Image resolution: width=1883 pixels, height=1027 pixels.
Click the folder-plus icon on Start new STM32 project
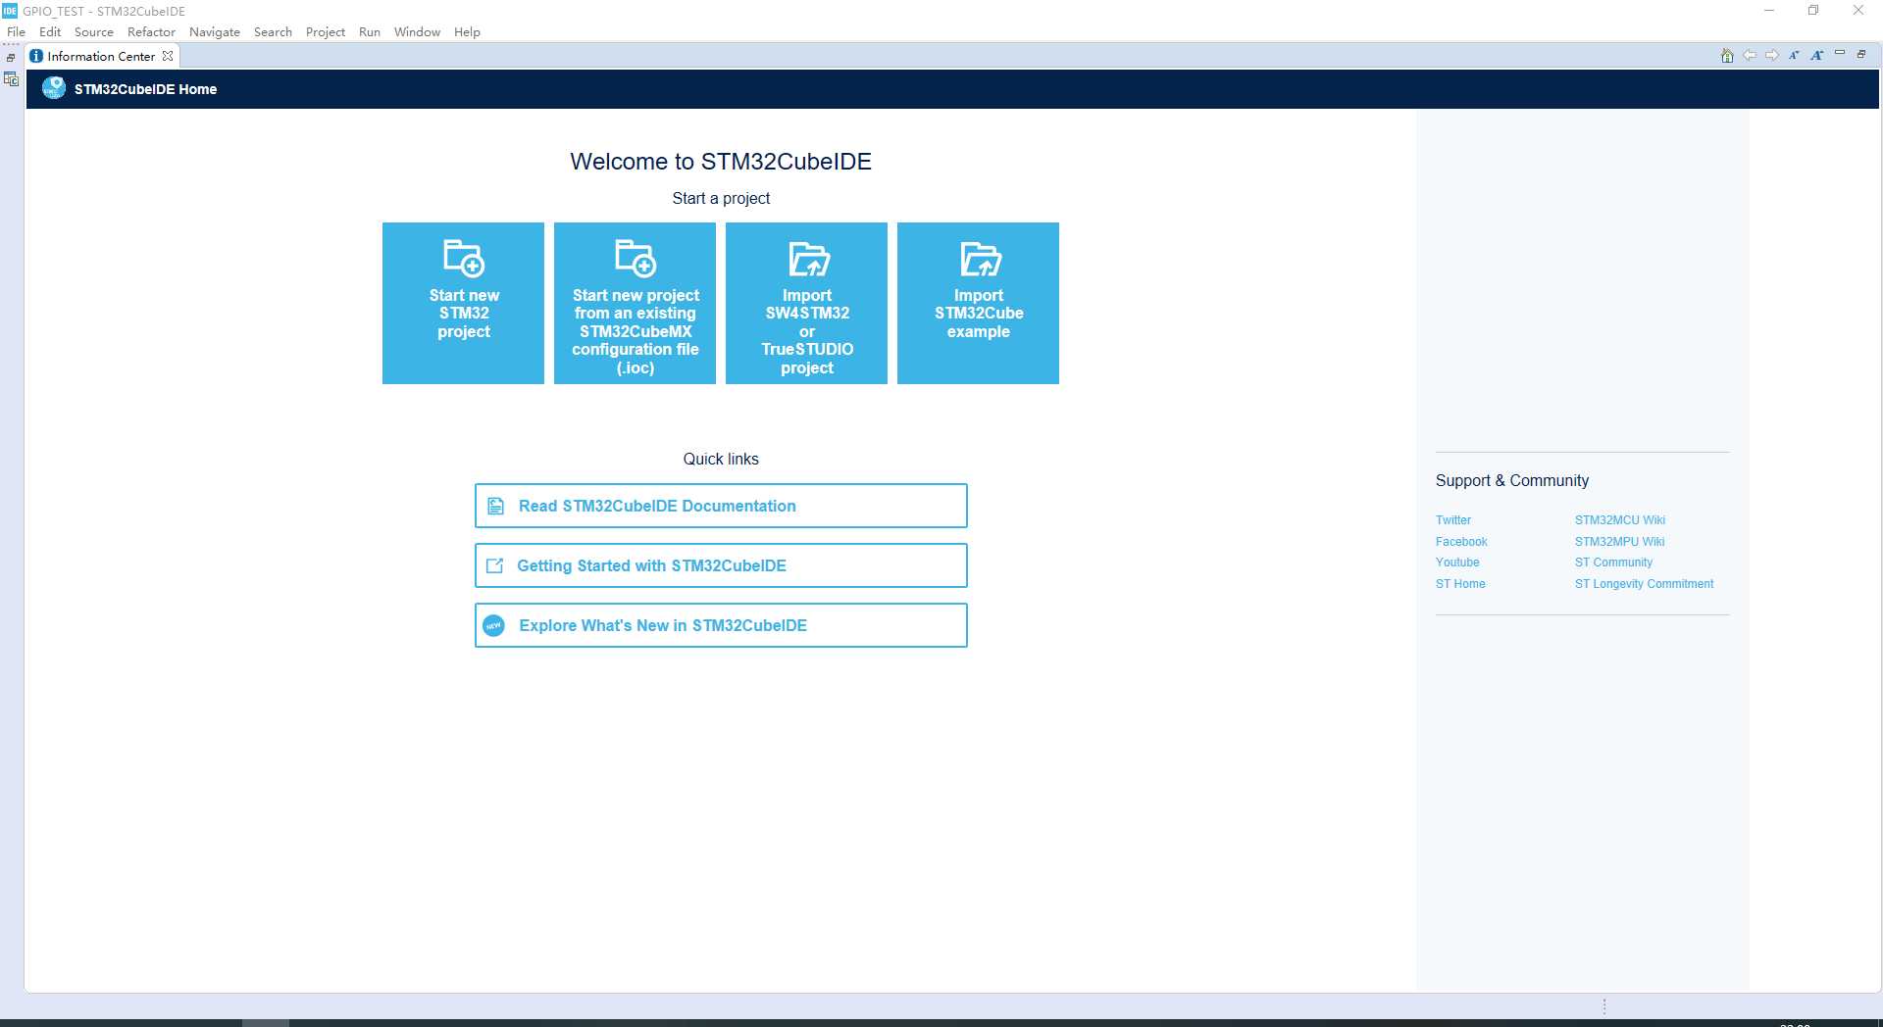pos(464,258)
